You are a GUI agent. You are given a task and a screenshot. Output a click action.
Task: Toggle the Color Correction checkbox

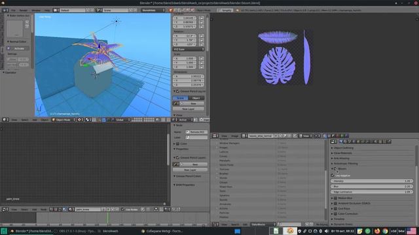click(x=336, y=213)
